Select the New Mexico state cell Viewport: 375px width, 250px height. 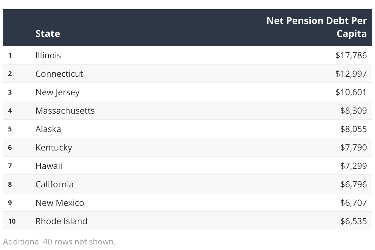click(x=60, y=203)
